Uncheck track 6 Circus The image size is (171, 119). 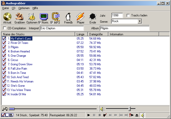(4, 60)
